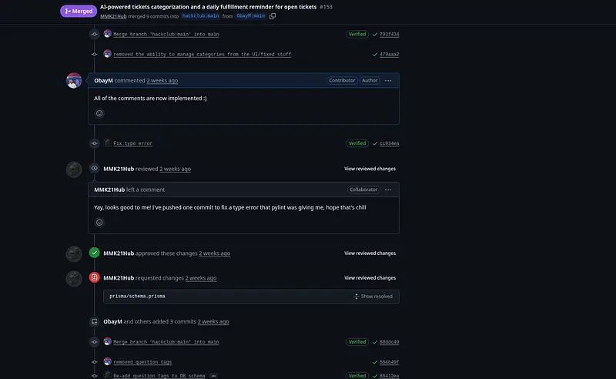Show resolved conversation for prisma/schema.prisma
This screenshot has height=379, width=616.
point(373,296)
